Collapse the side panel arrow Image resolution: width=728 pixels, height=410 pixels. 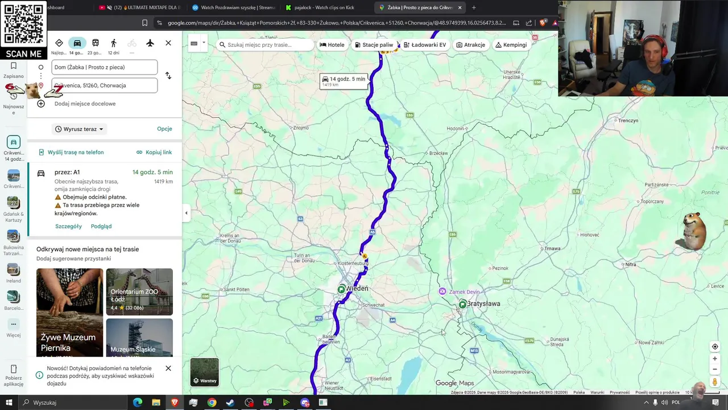coord(186,213)
